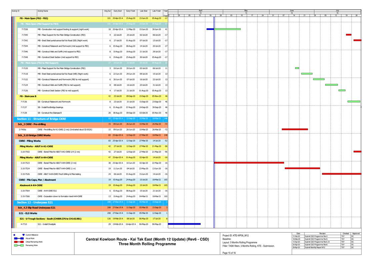Collapse the Section 12 - Underpass S21 band
Image resolution: width=383 pixels, height=271 pixels.
pyautogui.click(x=35, y=202)
